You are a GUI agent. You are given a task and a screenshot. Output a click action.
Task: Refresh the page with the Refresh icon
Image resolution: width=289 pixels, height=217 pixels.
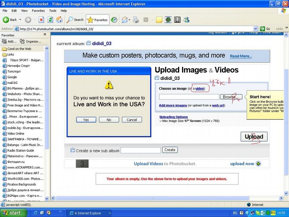[51, 20]
